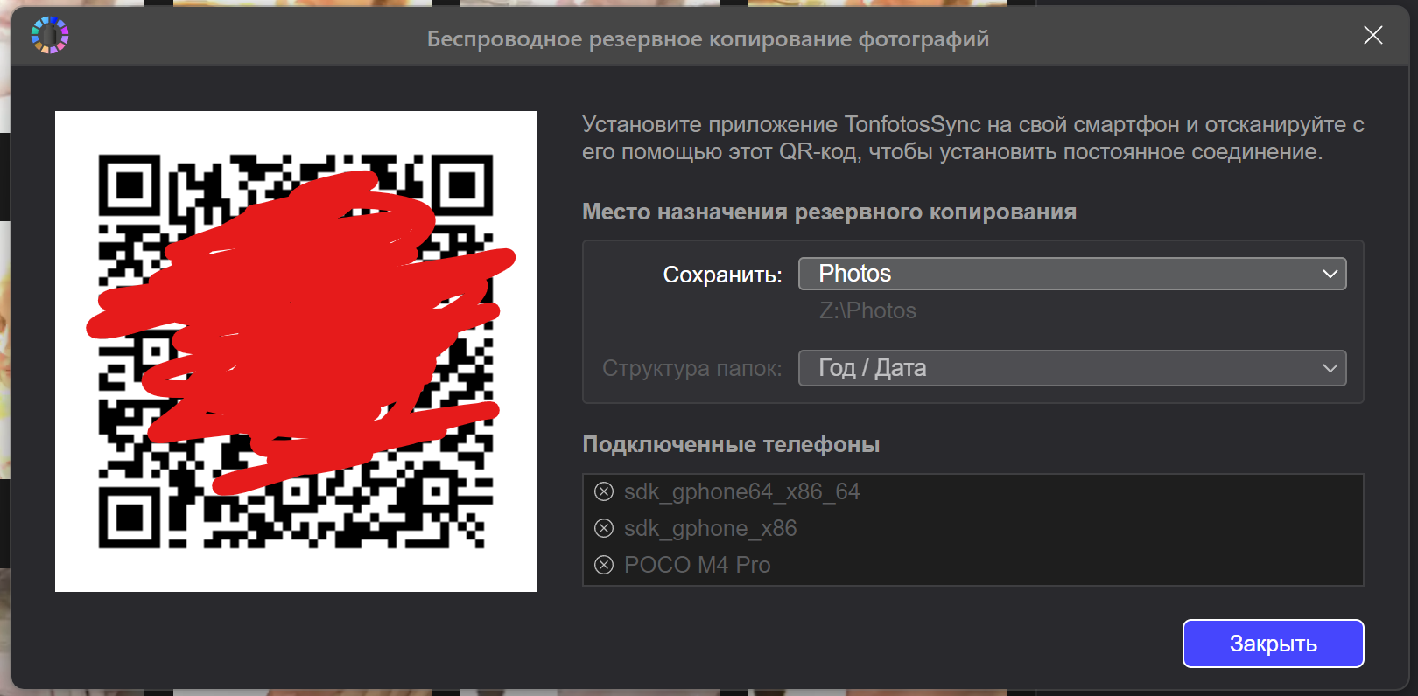Image resolution: width=1418 pixels, height=696 pixels.
Task: Click the QR code image
Action: (x=296, y=351)
